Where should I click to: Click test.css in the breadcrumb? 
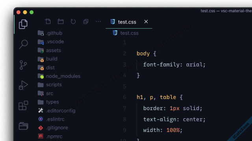130,33
